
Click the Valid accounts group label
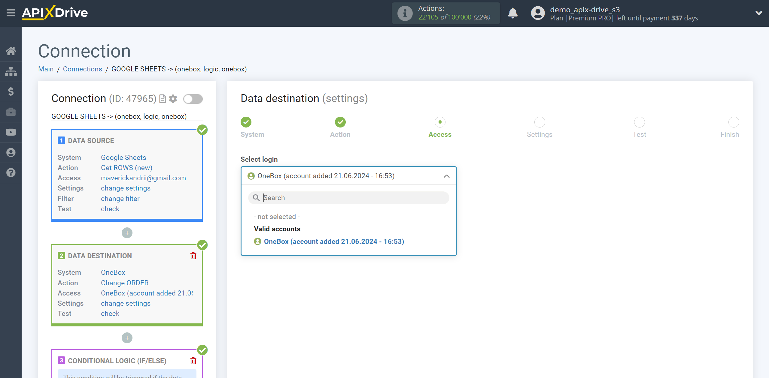click(x=277, y=229)
